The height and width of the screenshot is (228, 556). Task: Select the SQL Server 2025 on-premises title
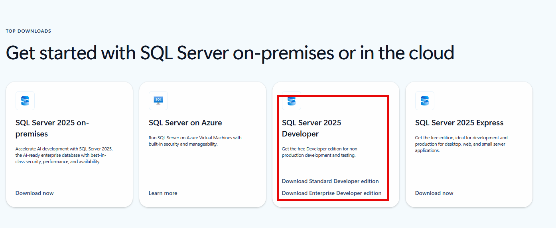tap(52, 128)
